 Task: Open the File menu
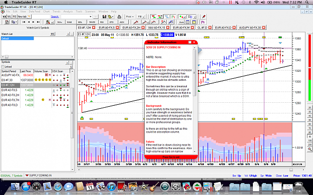8,11
